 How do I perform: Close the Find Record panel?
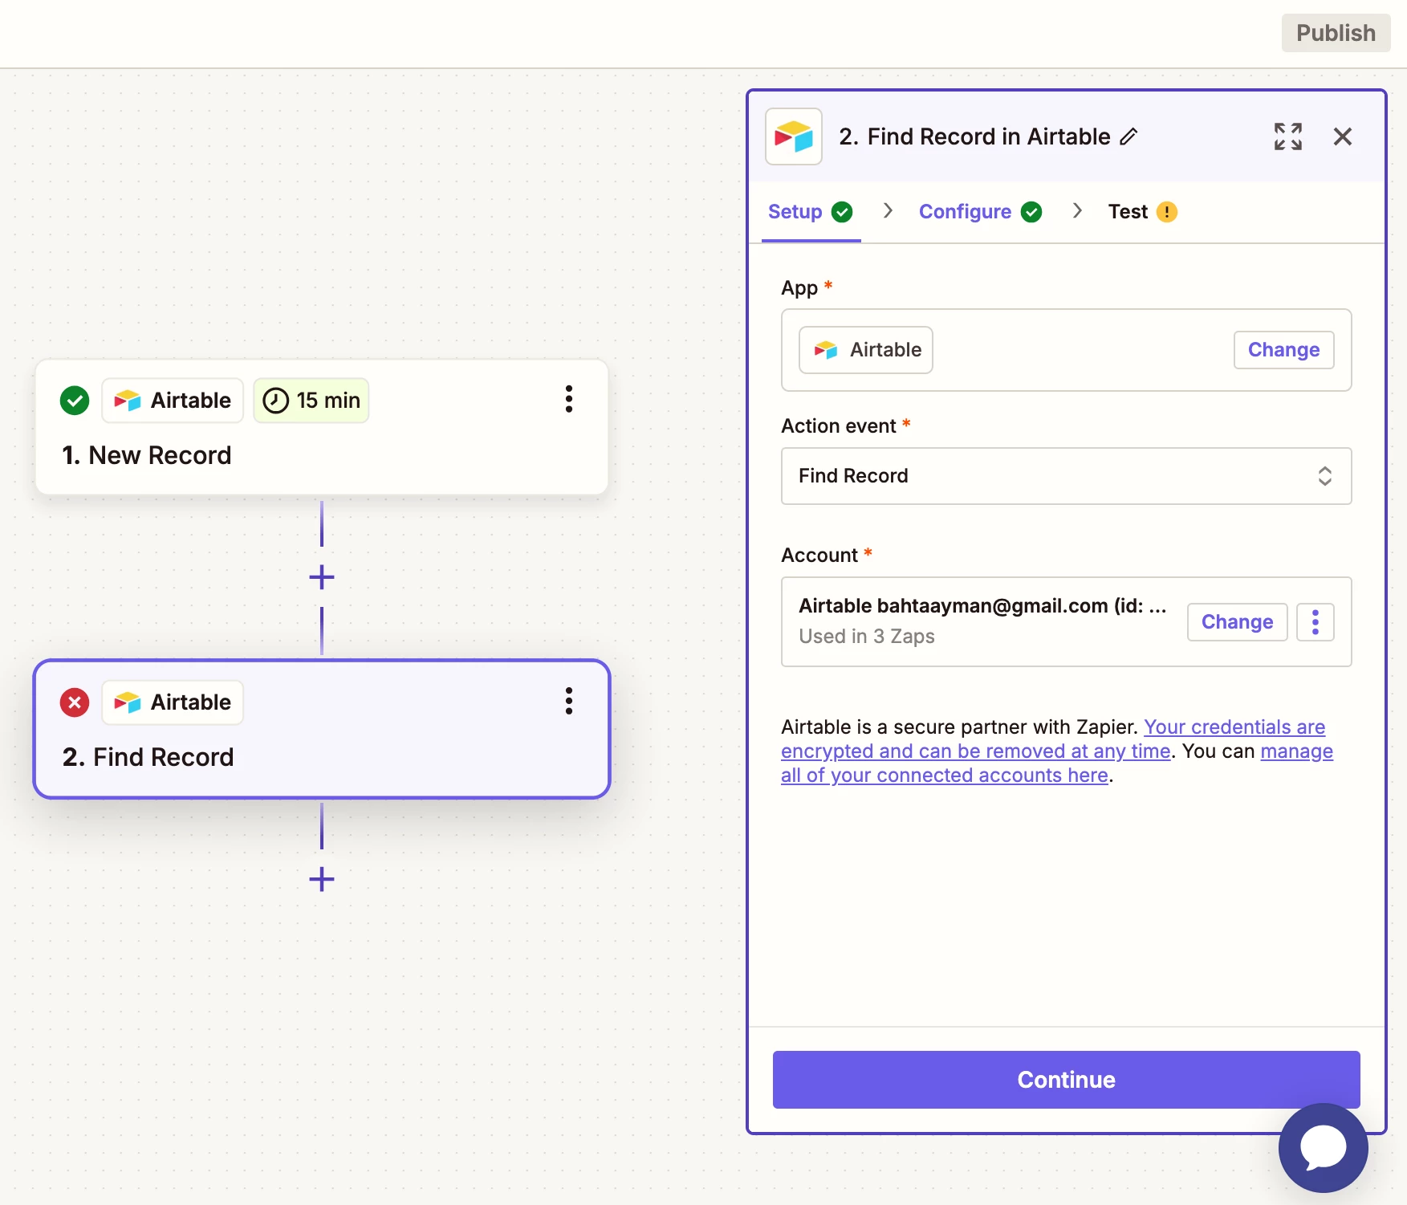point(1343,136)
